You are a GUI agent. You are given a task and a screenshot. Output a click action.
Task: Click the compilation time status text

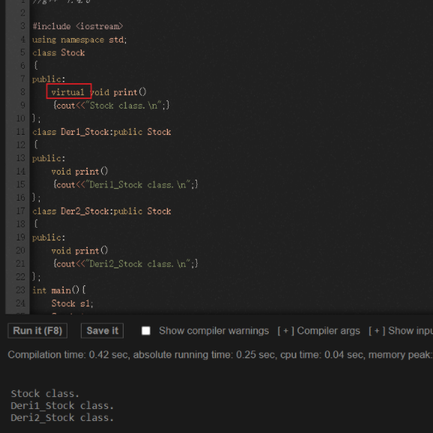tap(220, 354)
